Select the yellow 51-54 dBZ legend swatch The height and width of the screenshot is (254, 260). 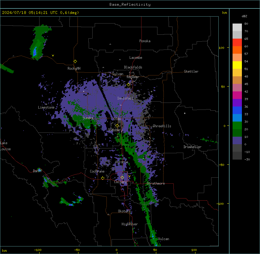237,65
